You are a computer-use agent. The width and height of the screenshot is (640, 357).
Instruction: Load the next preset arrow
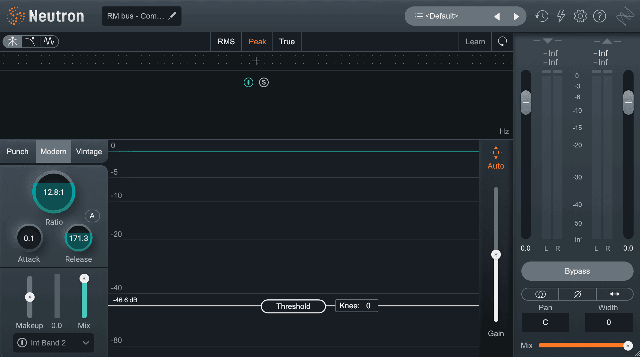coord(516,16)
